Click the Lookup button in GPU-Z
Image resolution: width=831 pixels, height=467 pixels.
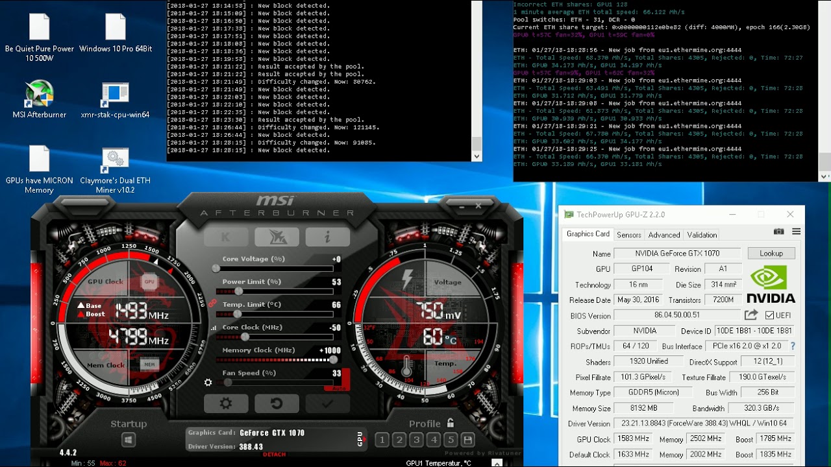[771, 254]
